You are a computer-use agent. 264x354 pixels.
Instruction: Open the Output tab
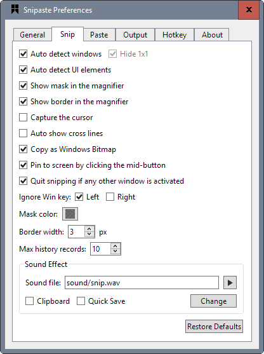(135, 35)
